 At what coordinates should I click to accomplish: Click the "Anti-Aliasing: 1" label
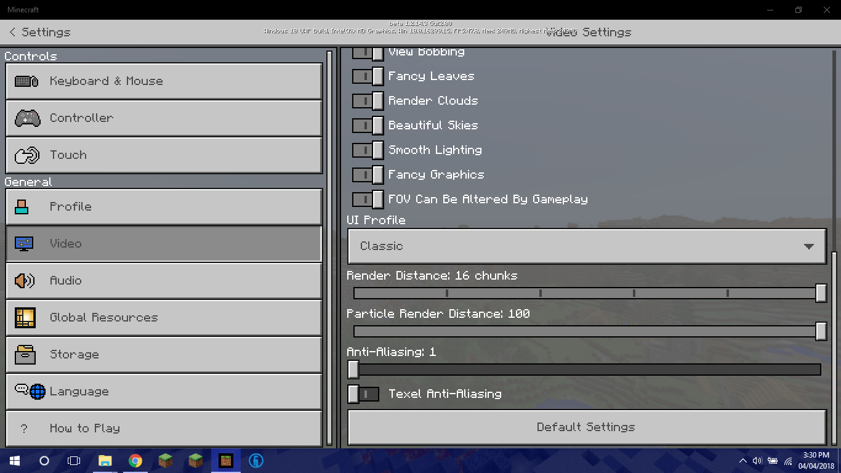(392, 352)
